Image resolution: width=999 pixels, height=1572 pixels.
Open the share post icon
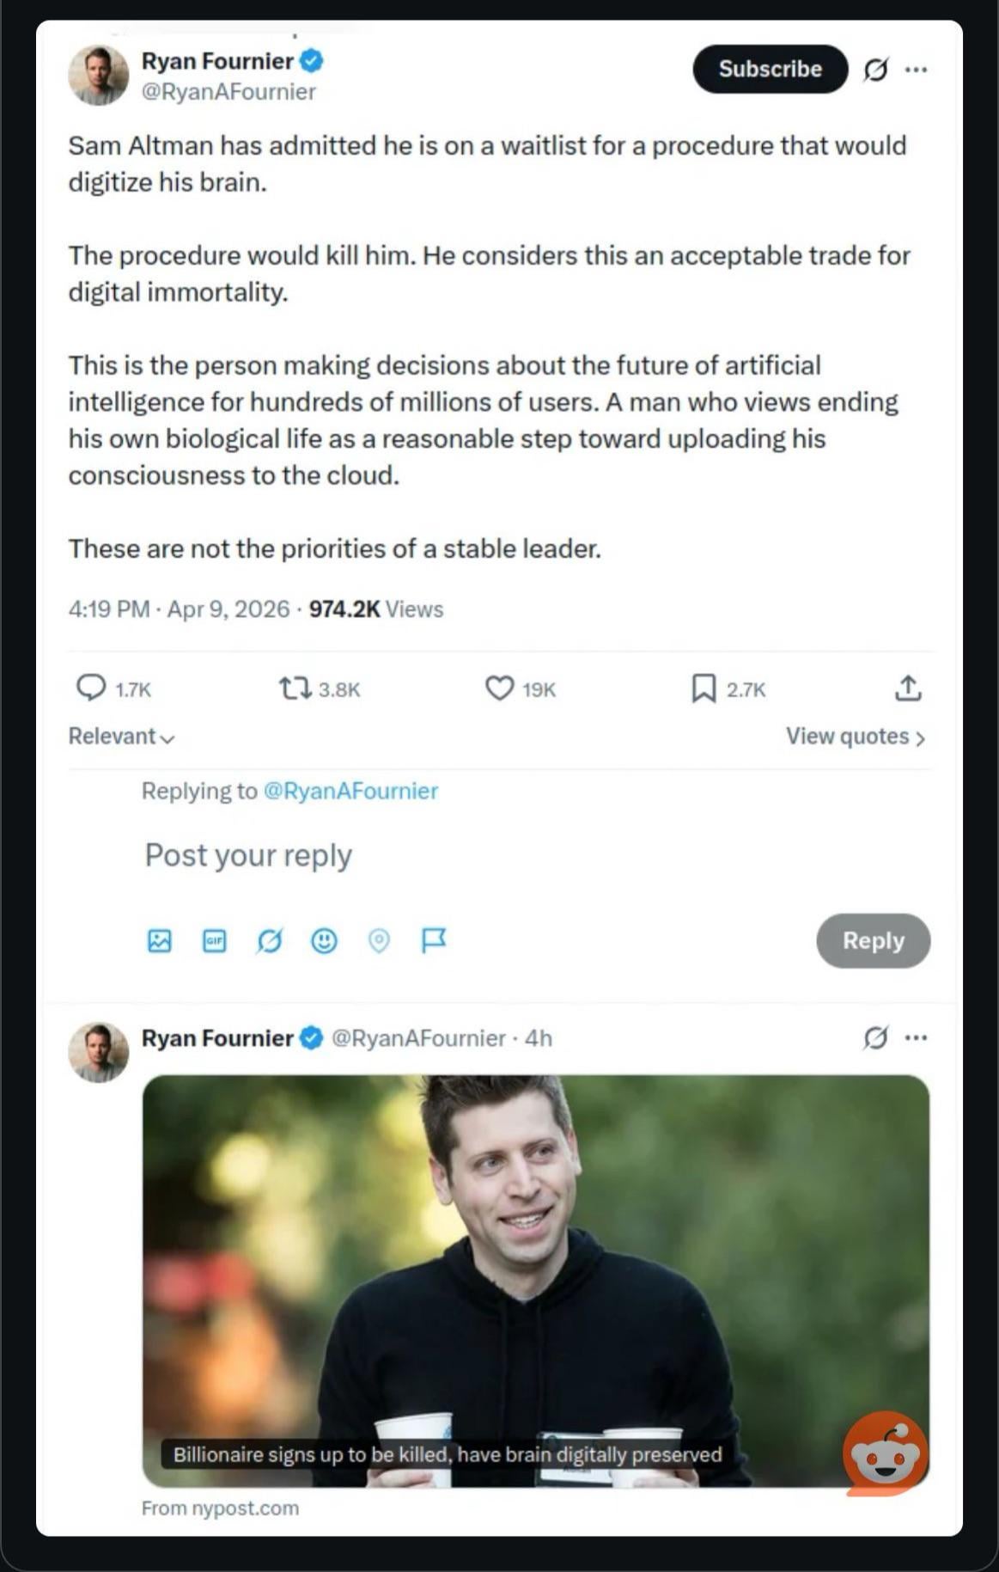[908, 688]
